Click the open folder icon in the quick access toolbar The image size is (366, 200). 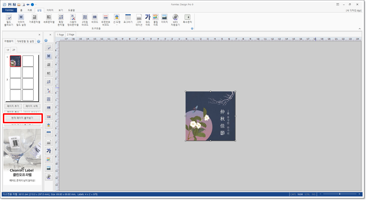[x=19, y=5]
